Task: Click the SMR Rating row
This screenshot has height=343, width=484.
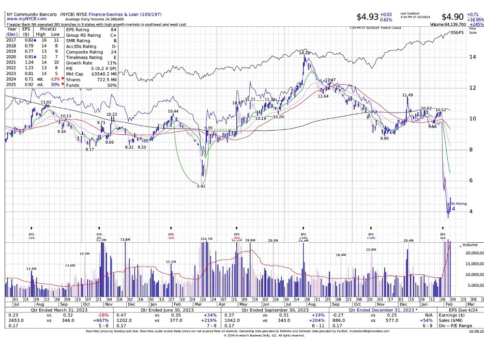Action: (91, 41)
